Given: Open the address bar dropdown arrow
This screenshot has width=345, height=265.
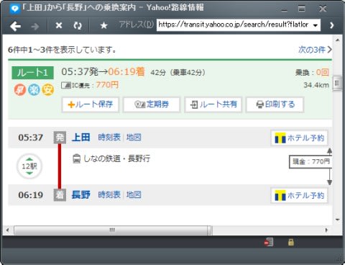Looking at the screenshot, I should point(316,25).
